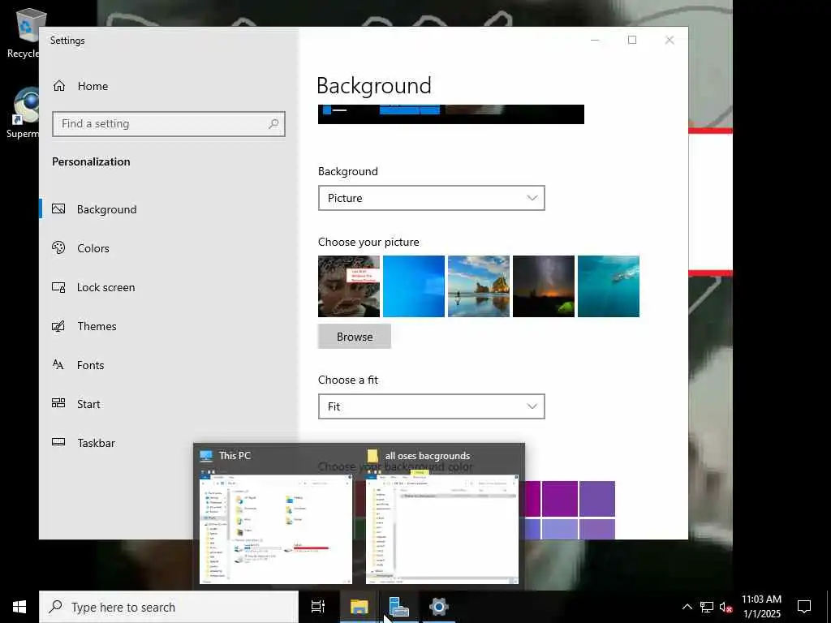Screen dimensions: 831x623
Task: Open the Choose a fit dropdown showing Fit
Action: click(432, 406)
